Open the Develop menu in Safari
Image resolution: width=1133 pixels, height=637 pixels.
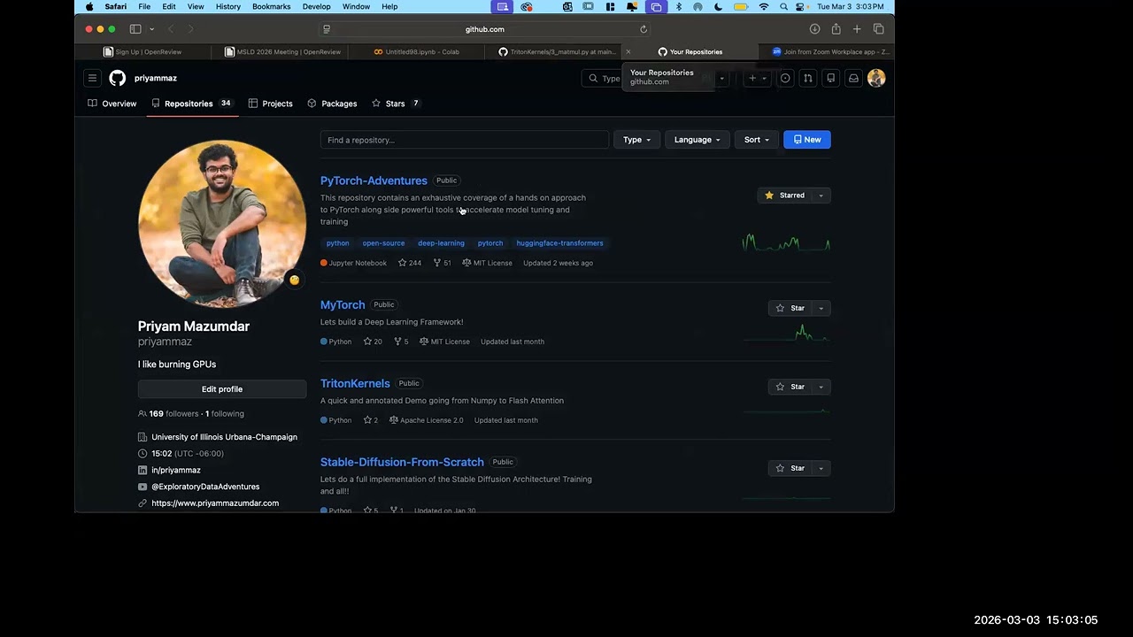click(x=316, y=6)
